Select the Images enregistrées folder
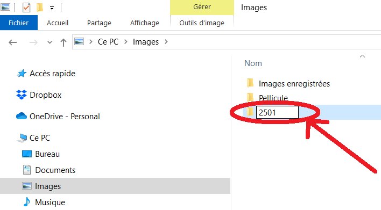381x210 pixels. click(294, 84)
